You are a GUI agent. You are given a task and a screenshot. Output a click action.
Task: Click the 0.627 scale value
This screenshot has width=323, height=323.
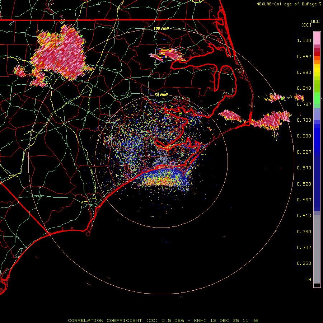(x=304, y=152)
